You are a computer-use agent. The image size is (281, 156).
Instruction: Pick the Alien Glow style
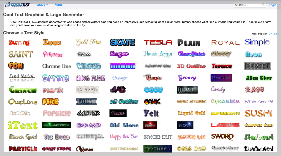(259, 78)
